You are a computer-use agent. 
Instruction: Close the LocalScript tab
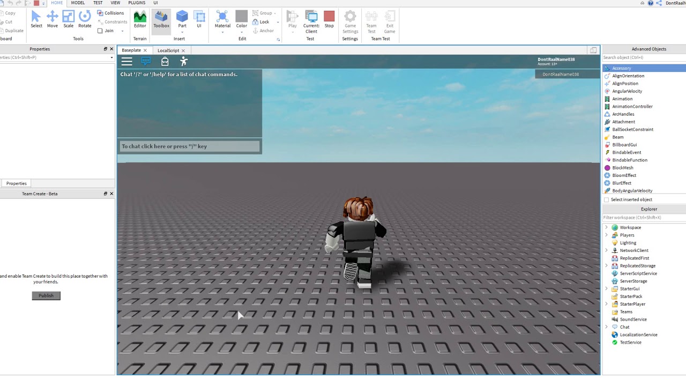click(x=183, y=50)
